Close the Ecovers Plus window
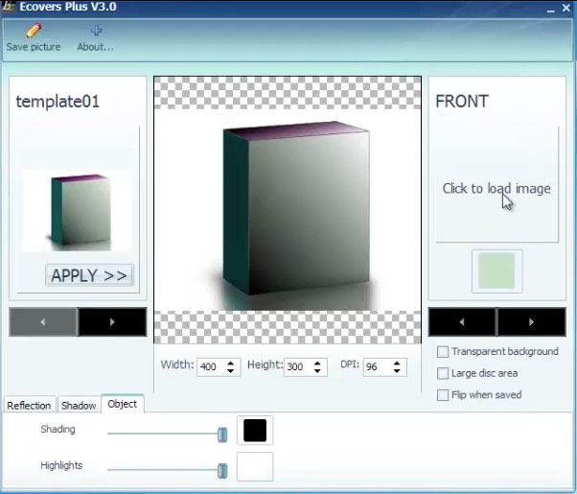This screenshot has height=494, width=577. click(x=566, y=8)
